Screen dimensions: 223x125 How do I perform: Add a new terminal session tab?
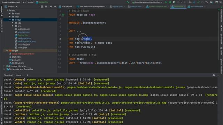click(28, 75)
